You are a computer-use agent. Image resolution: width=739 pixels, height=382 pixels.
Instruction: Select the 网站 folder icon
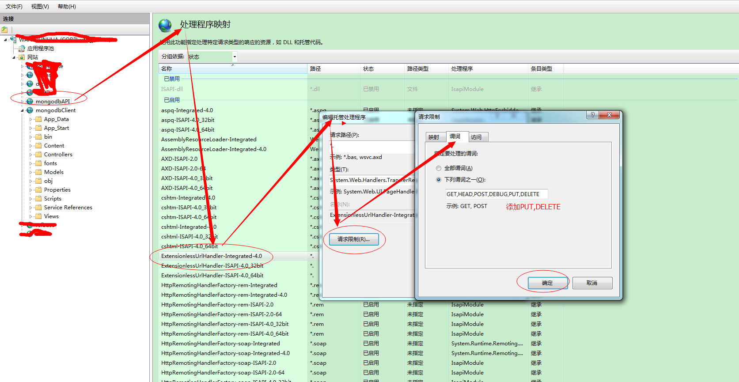coord(22,57)
